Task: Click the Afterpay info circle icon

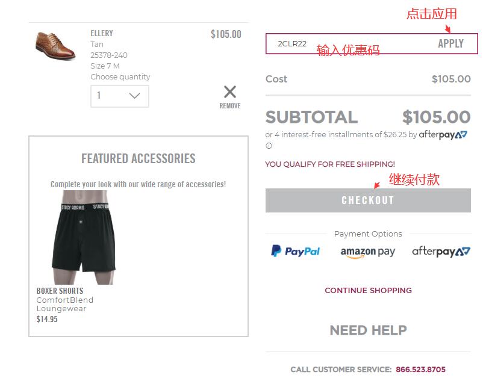Action: [x=269, y=146]
